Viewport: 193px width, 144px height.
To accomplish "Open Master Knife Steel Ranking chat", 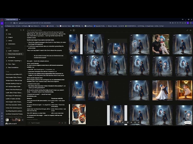I will [x=14, y=89].
